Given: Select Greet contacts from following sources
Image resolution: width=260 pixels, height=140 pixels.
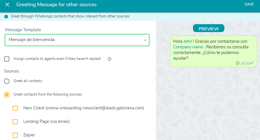Looking at the screenshot, I should tap(7, 95).
